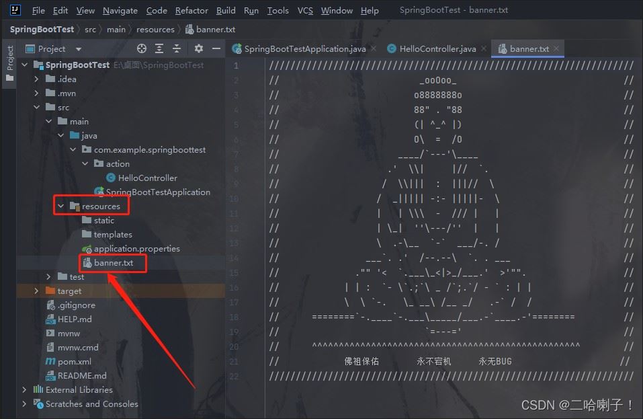Open Project panel settings gear
This screenshot has width=643, height=419.
[198, 49]
